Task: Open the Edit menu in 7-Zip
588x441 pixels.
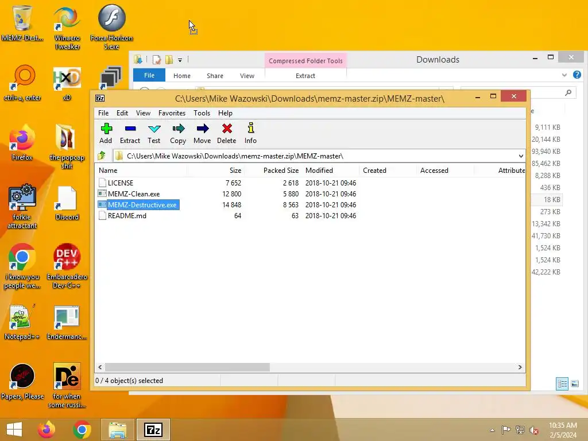Action: [122, 113]
